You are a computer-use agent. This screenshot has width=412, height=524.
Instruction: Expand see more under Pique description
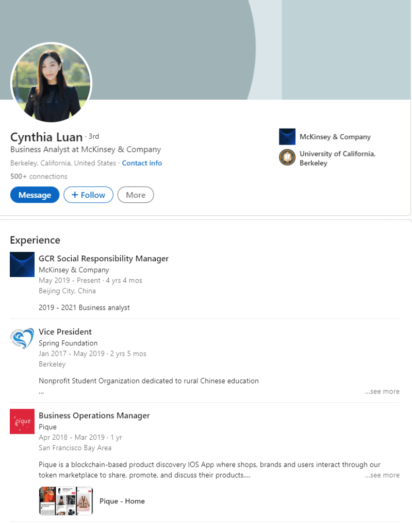coord(382,475)
